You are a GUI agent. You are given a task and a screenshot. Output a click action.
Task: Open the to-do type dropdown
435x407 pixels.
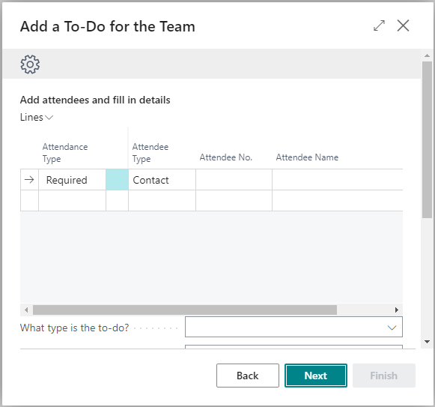293,327
